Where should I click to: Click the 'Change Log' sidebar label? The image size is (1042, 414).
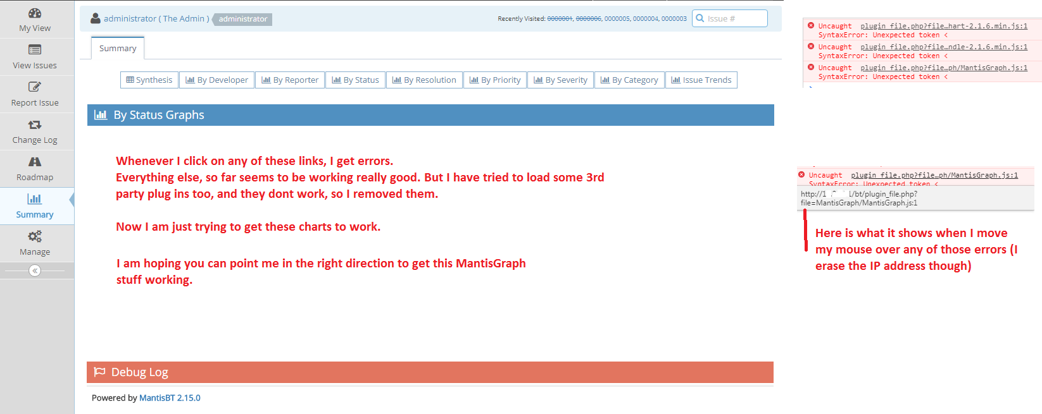point(35,140)
